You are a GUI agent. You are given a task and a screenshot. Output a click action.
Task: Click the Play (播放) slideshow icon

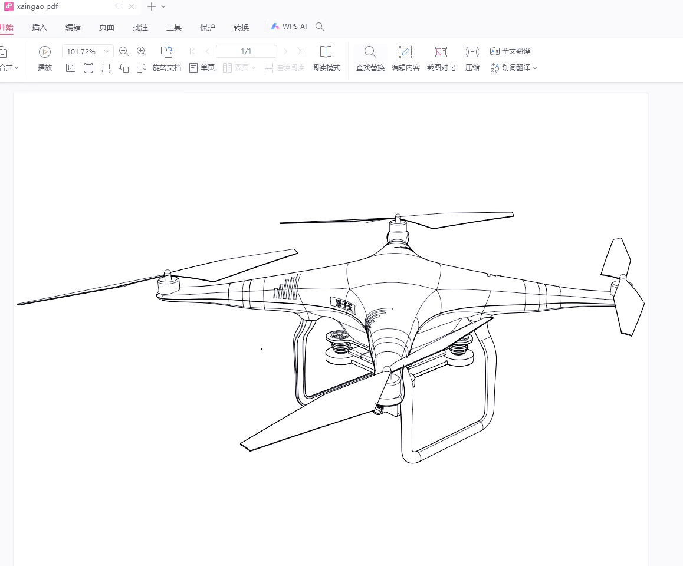[45, 52]
